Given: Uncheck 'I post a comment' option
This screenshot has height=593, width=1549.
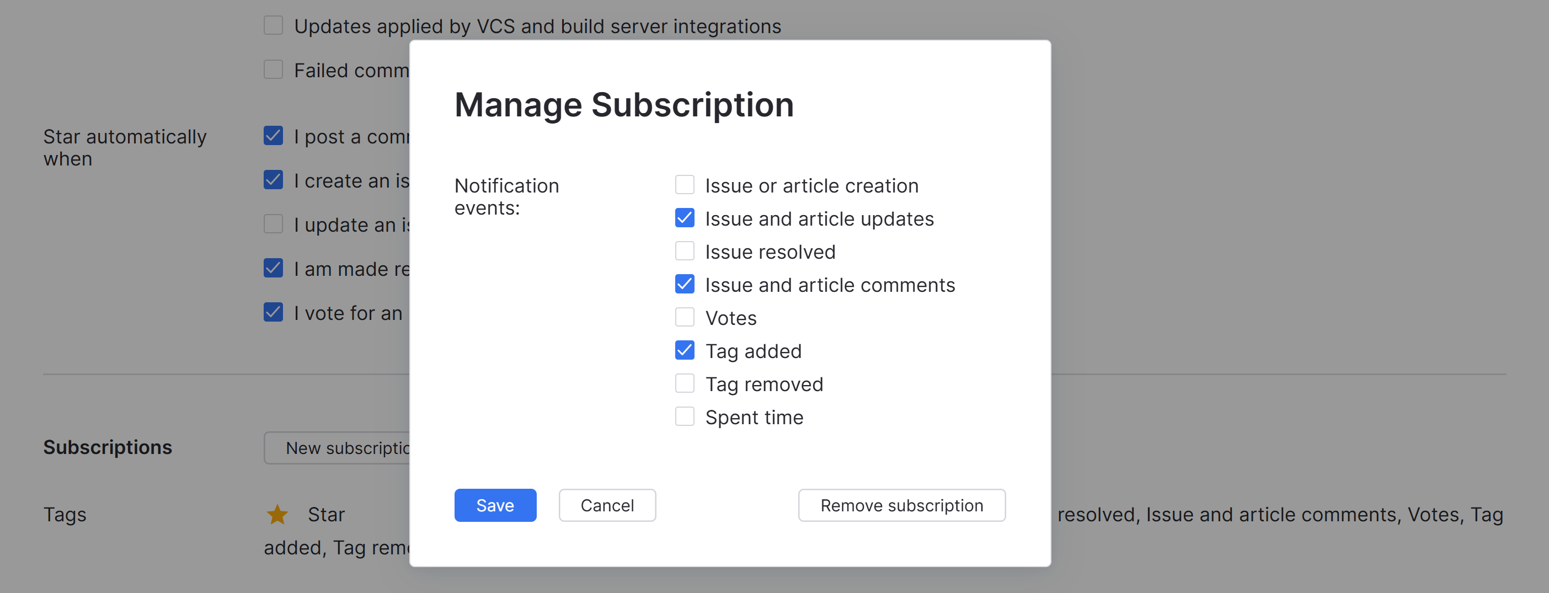Looking at the screenshot, I should click(x=274, y=136).
